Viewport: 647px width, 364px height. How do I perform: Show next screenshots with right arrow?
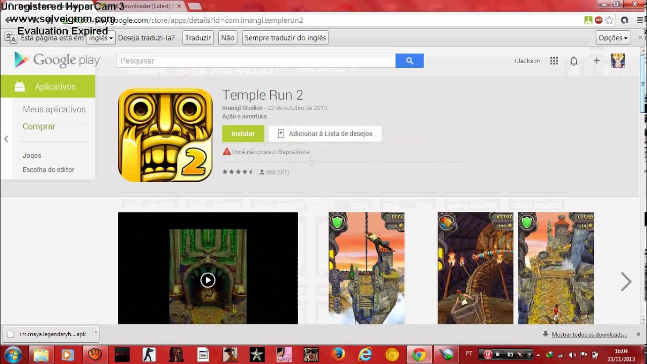pyautogui.click(x=626, y=282)
